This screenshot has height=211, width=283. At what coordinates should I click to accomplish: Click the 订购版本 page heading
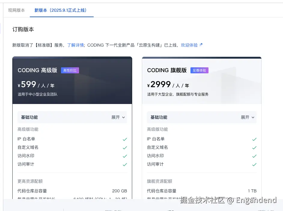click(23, 29)
